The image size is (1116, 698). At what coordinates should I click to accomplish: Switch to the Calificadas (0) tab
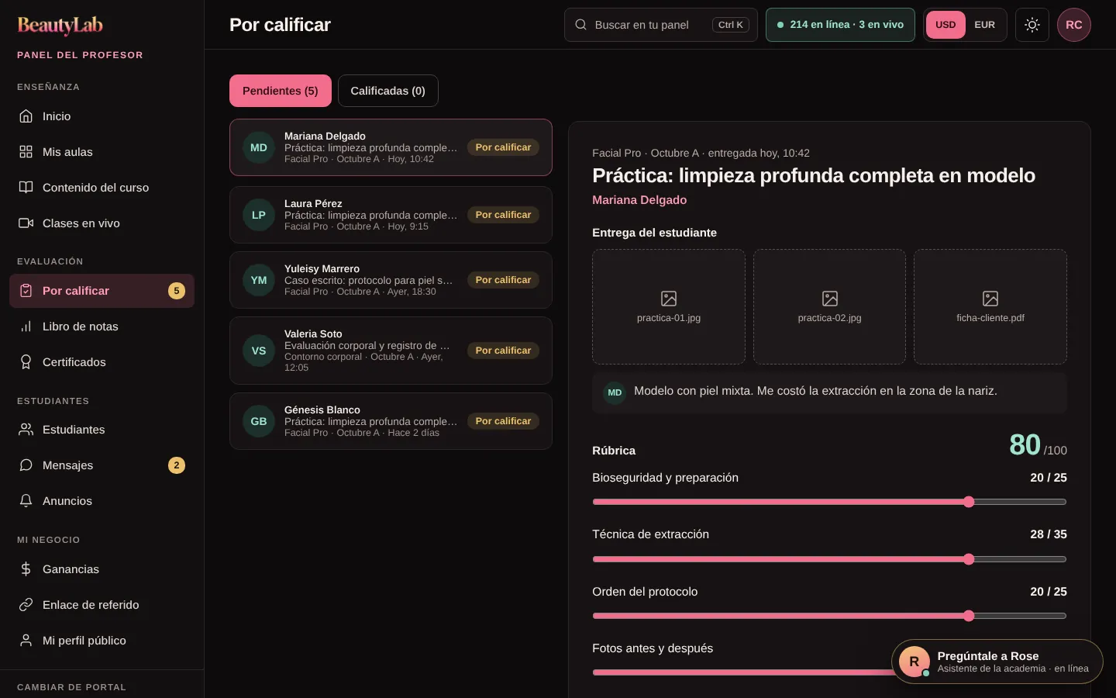pyautogui.click(x=387, y=91)
